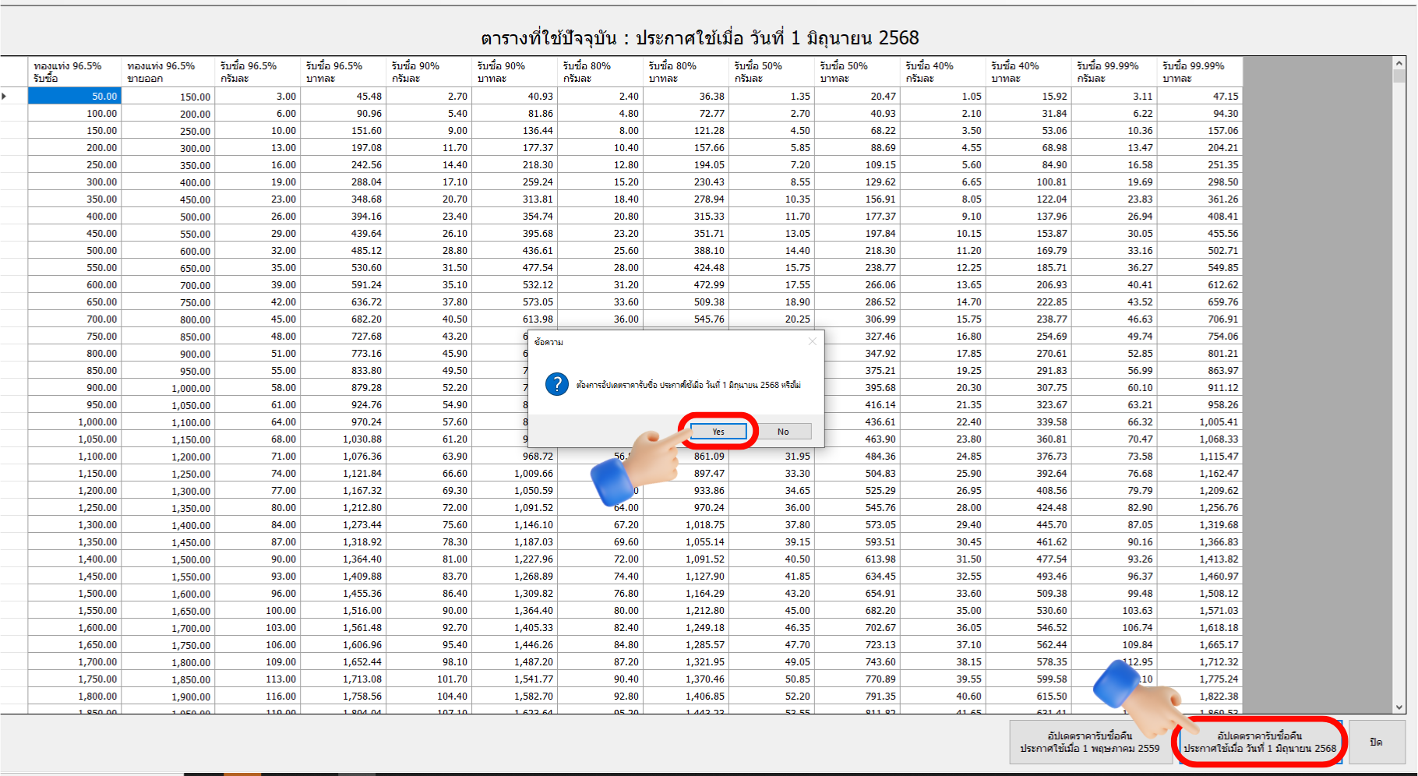The height and width of the screenshot is (776, 1418).
Task: Click update button for 1 พฤษภาคม 2559 prices
Action: click(1090, 742)
